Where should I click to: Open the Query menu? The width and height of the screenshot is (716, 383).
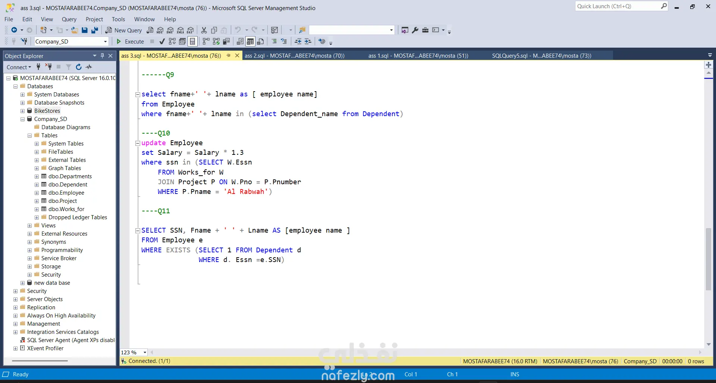[69, 19]
